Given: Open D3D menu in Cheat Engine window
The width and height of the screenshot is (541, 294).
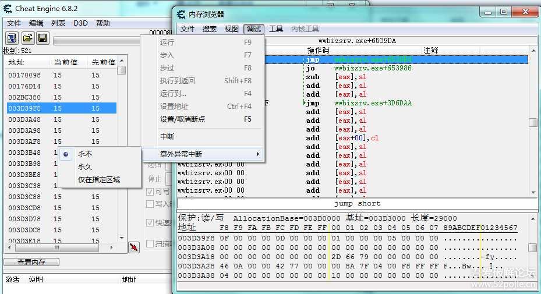Looking at the screenshot, I should [x=80, y=23].
